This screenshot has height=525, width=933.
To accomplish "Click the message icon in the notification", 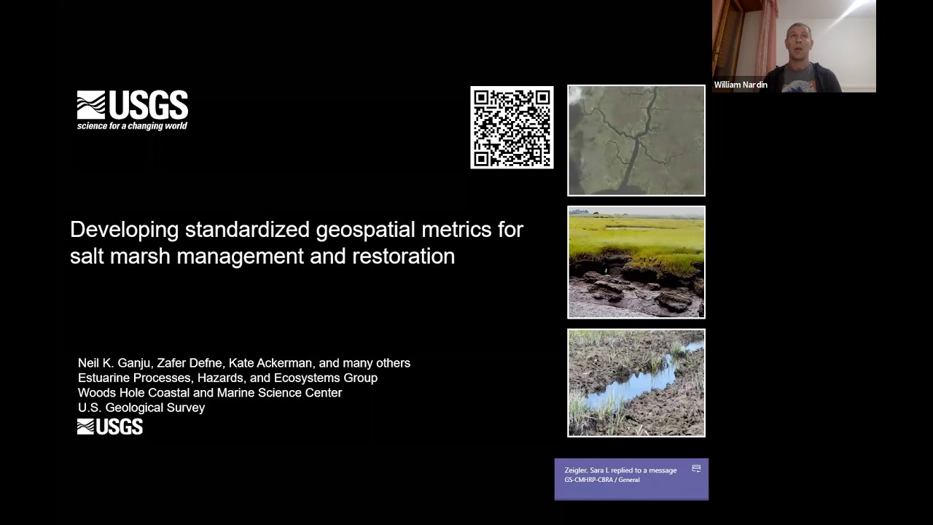I will point(696,469).
